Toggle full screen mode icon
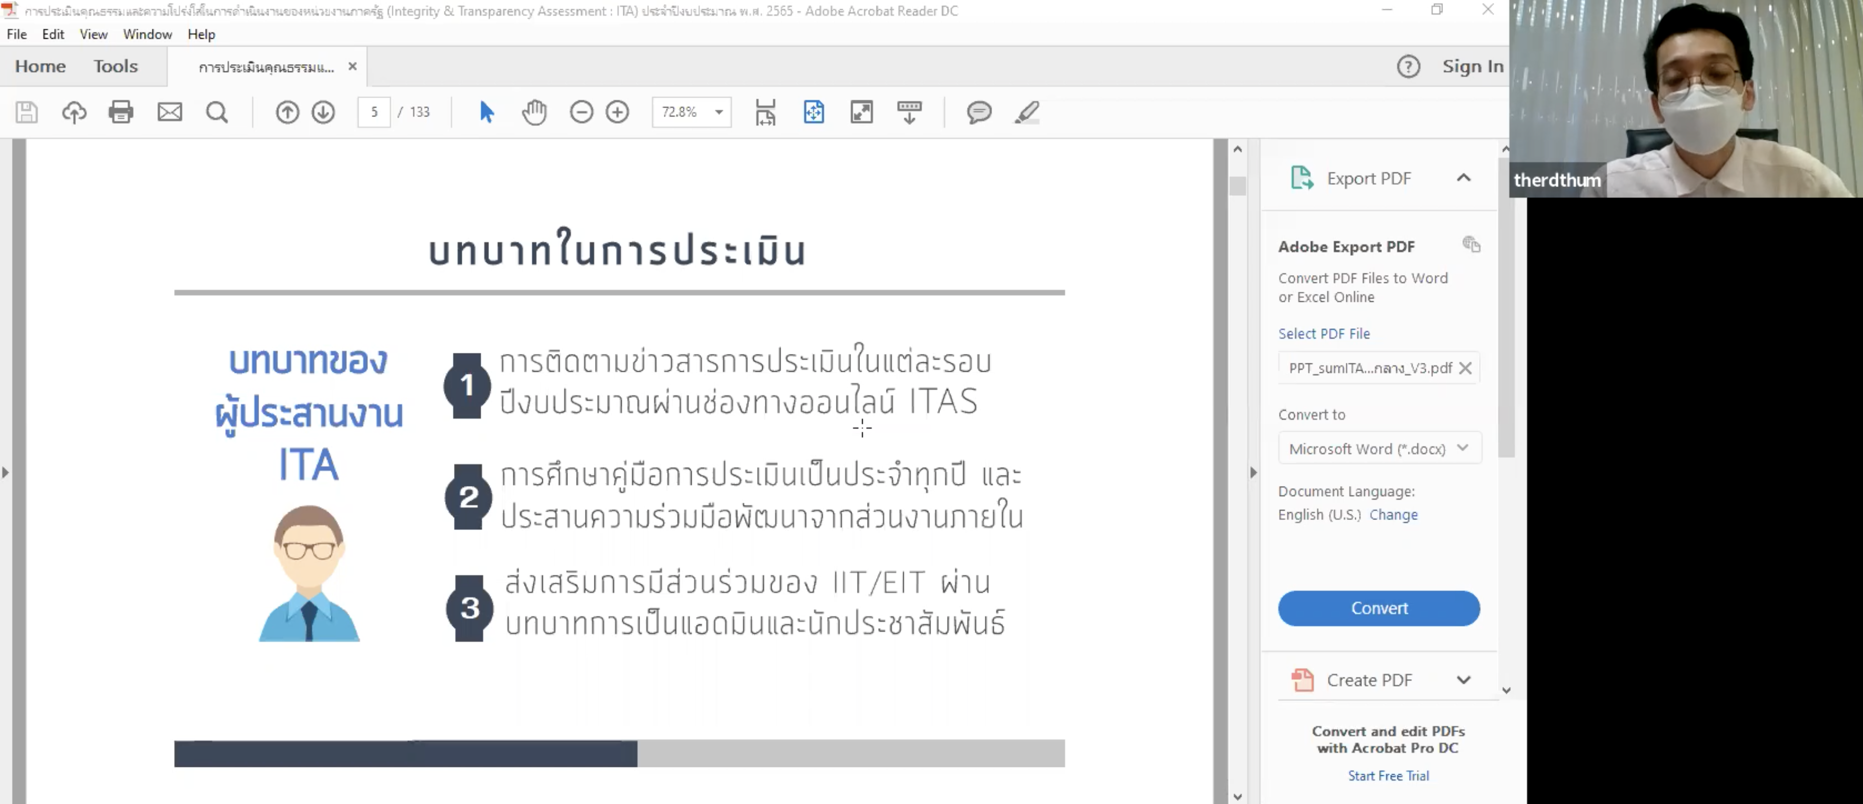The image size is (1863, 804). 862,112
